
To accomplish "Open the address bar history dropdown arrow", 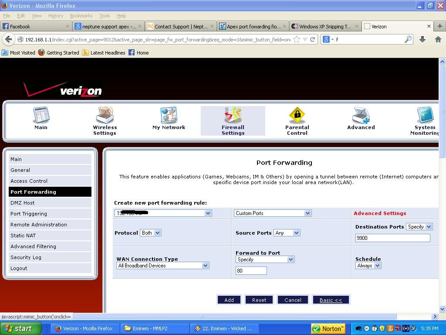I will coord(305,39).
